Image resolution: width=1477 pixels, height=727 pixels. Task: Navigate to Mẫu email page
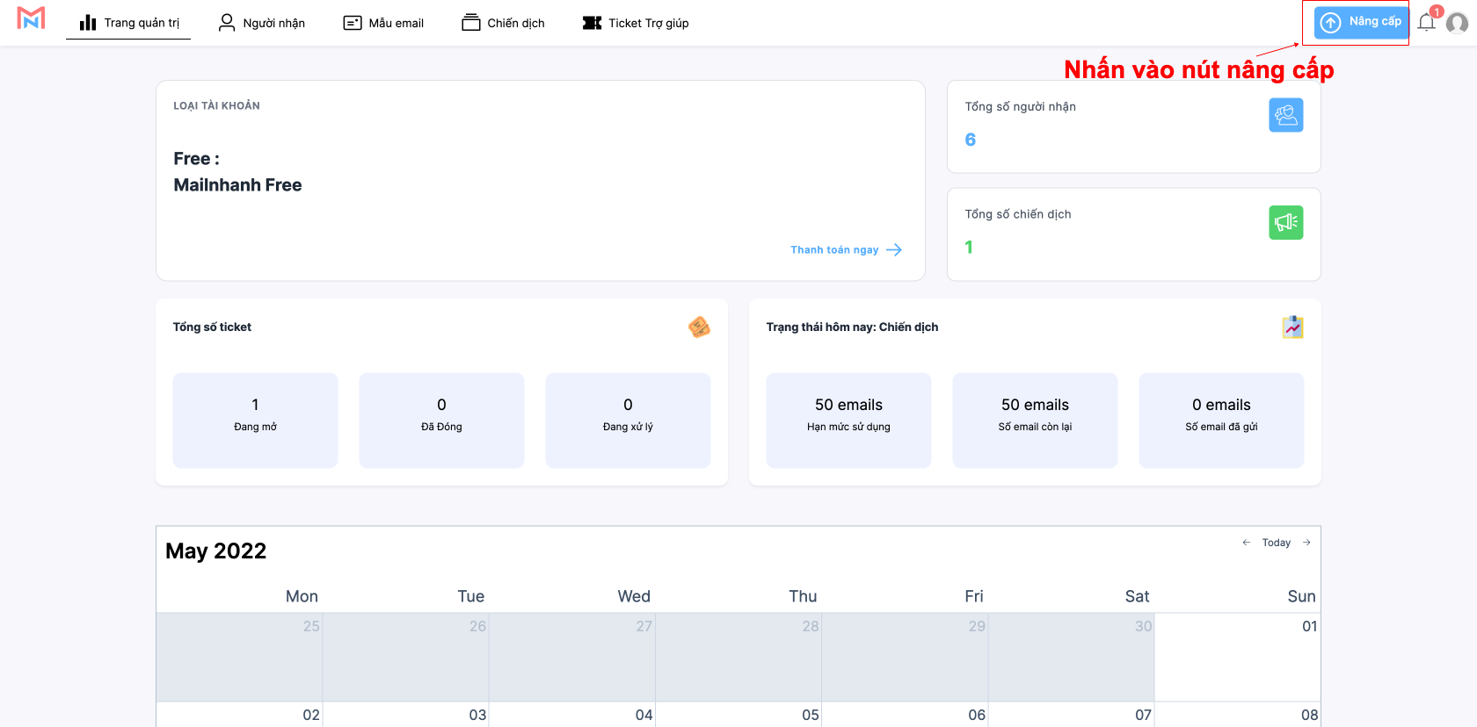[383, 23]
